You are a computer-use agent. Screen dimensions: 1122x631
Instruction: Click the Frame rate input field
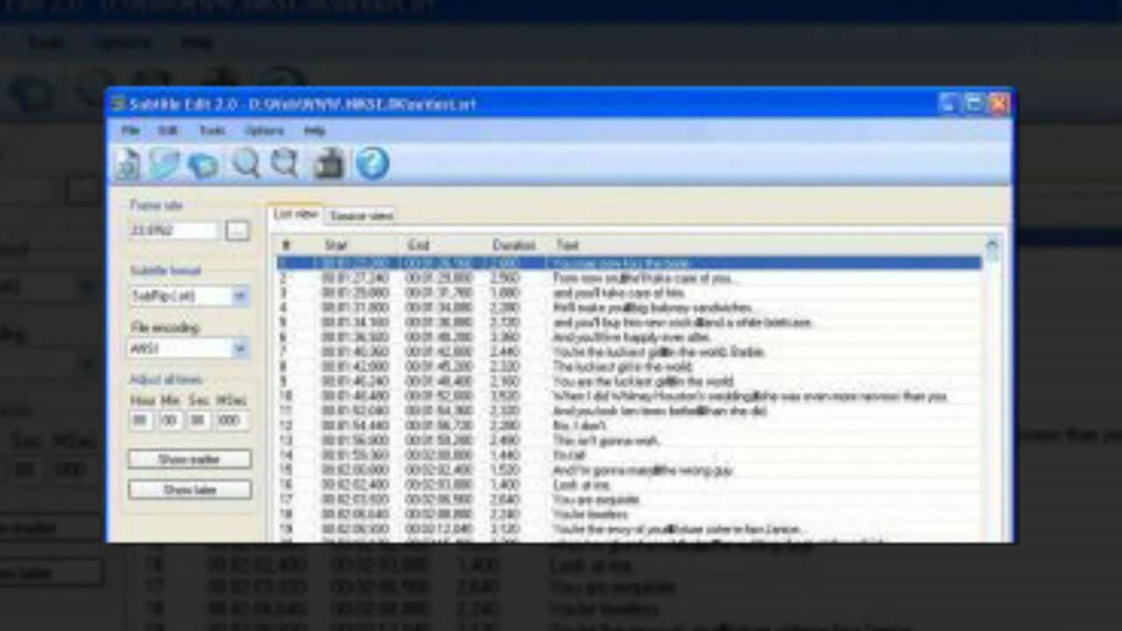coord(174,230)
